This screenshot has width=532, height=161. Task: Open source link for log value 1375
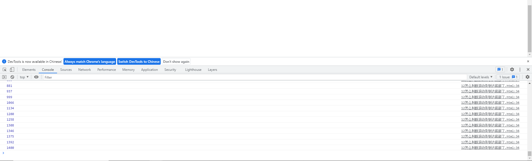pos(490,136)
